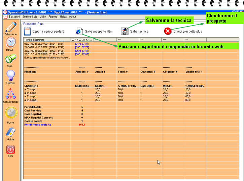Click Chiudi prospetto plus label
Image resolution: width=244 pixels, height=181 pixels.
tap(188, 31)
